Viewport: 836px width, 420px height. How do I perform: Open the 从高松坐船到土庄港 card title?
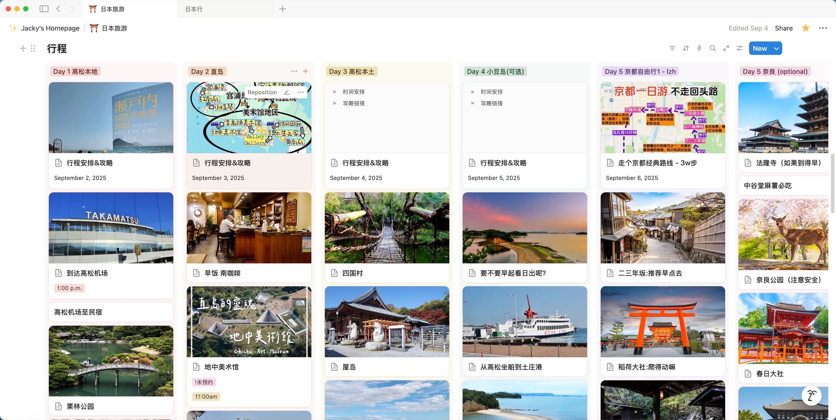tap(511, 367)
